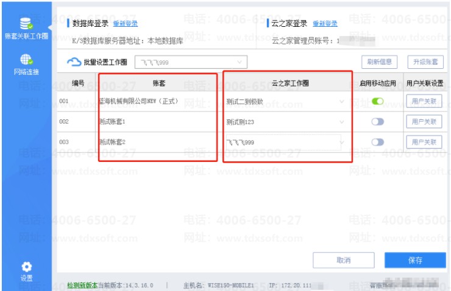Viewport: 451px width, 291px height.
Task: Enable mobile app toggle for row 002
Action: [x=377, y=122]
